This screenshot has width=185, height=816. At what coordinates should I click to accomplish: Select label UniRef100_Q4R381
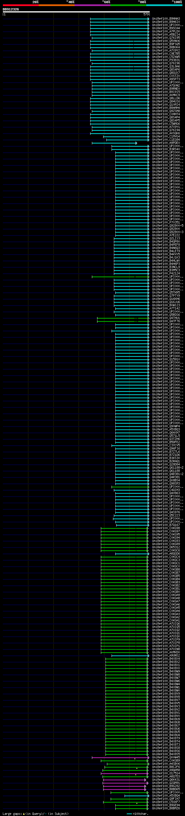pyautogui.click(x=166, y=477)
